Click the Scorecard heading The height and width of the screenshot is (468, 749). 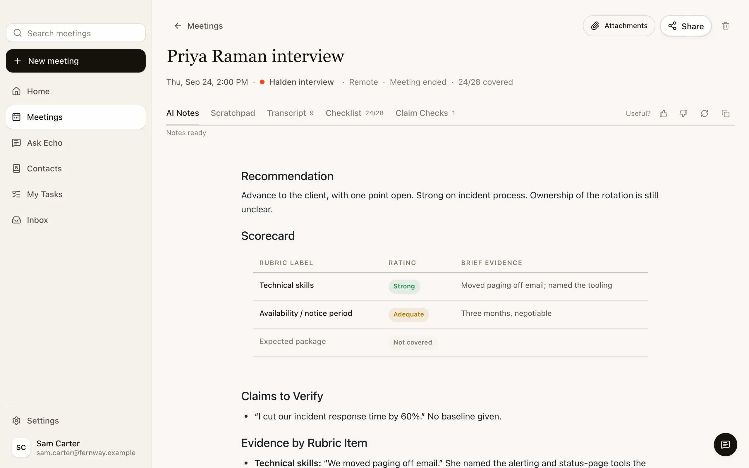268,236
